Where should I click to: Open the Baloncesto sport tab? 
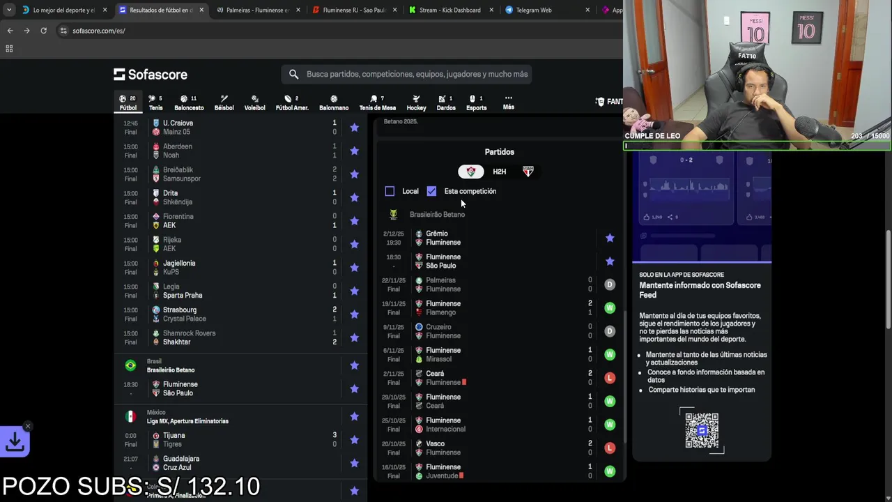[x=189, y=103]
